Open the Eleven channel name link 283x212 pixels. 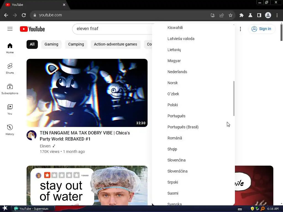(45, 146)
